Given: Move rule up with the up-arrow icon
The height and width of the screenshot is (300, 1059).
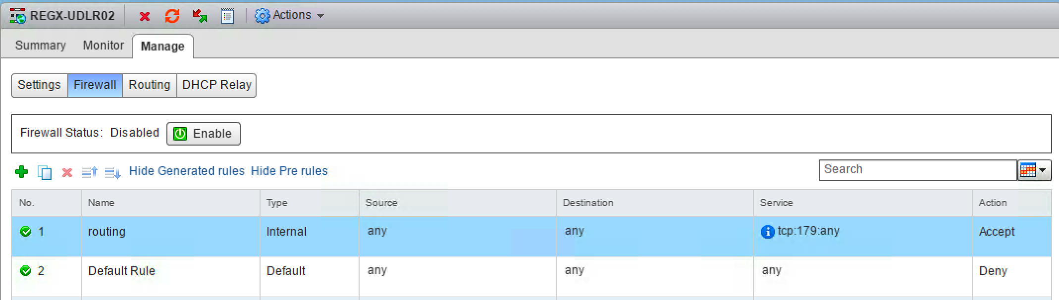Looking at the screenshot, I should [x=90, y=172].
